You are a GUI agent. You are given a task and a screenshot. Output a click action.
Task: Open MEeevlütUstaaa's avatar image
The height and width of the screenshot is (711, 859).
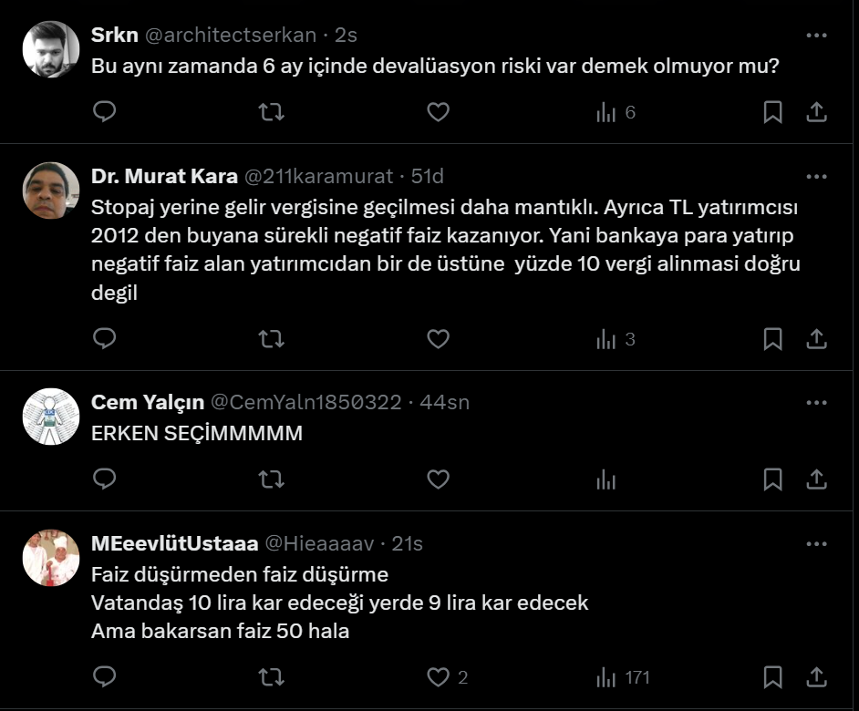(50, 558)
